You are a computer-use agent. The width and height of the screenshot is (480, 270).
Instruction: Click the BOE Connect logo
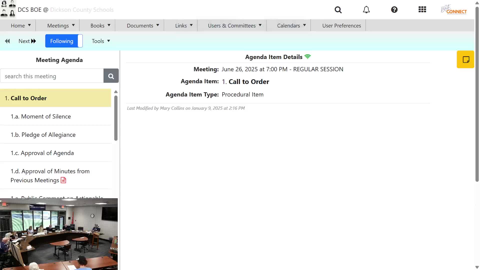[454, 10]
